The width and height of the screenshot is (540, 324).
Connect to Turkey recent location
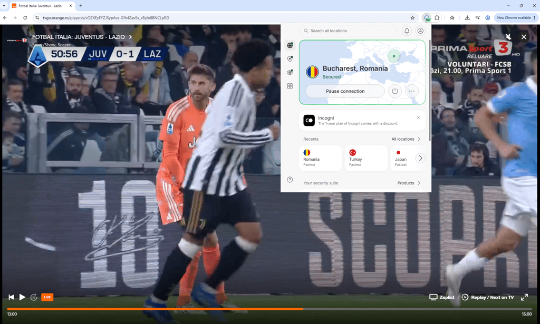coord(366,158)
